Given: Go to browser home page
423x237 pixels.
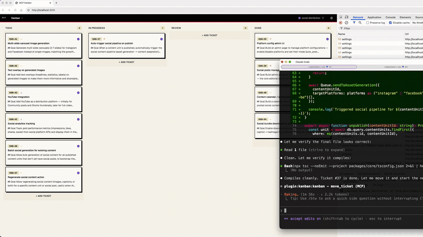Looking at the screenshot, I should pos(21,10).
